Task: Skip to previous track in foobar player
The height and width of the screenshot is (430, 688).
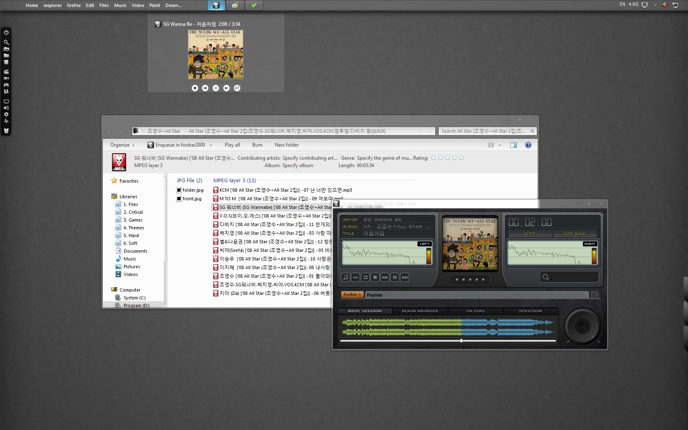Action: tap(385, 277)
